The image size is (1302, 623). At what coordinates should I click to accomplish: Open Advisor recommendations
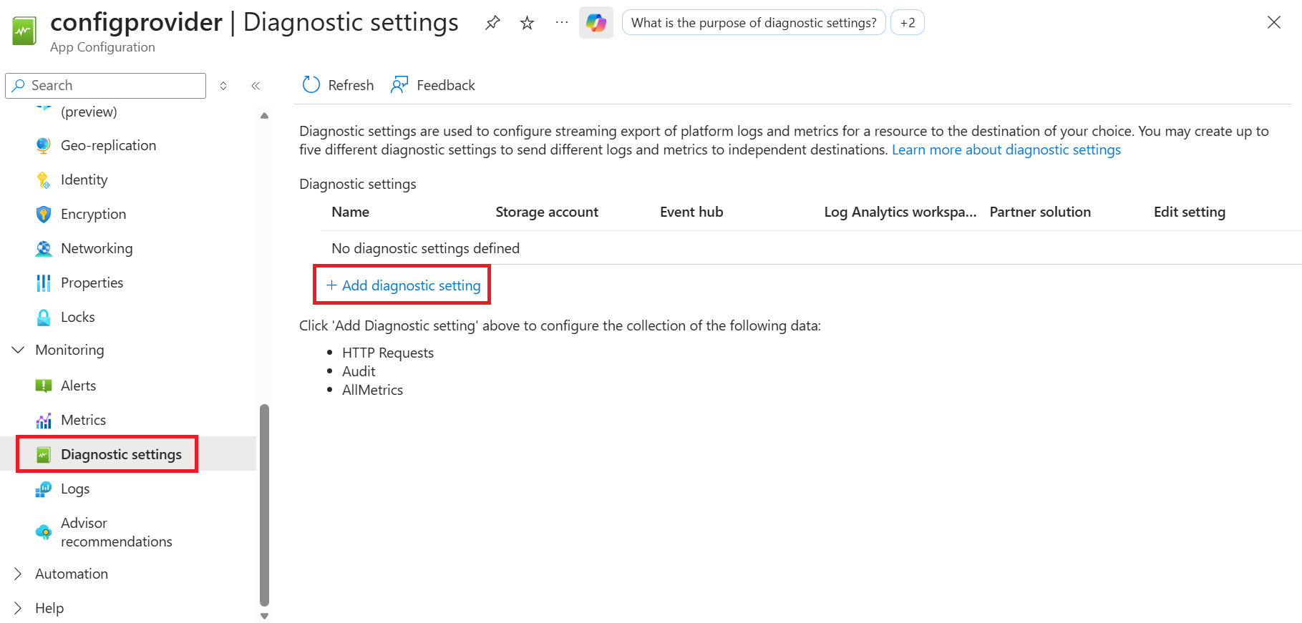click(x=117, y=532)
